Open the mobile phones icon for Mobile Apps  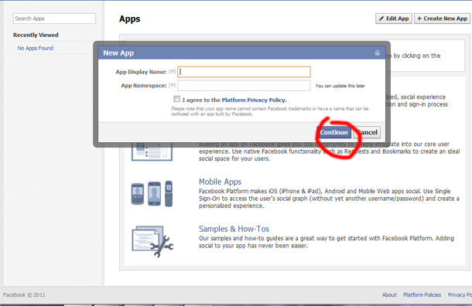[152, 194]
